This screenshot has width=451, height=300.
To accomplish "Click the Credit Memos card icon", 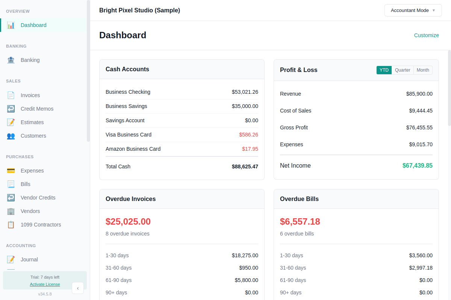I will pyautogui.click(x=11, y=108).
